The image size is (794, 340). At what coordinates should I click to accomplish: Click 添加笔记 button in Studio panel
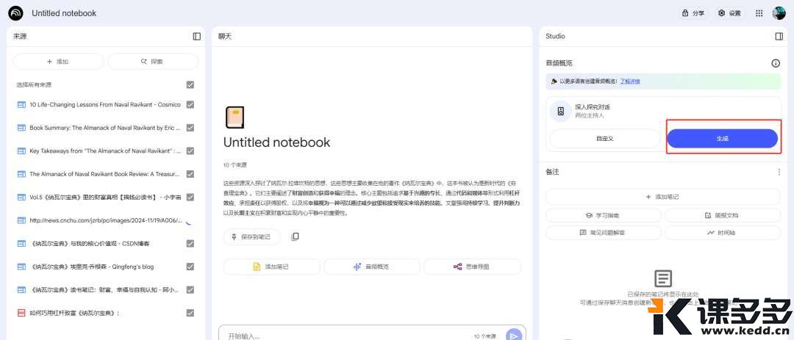click(x=663, y=197)
